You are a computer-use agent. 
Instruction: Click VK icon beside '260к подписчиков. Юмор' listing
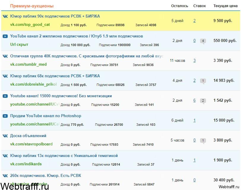5,175
